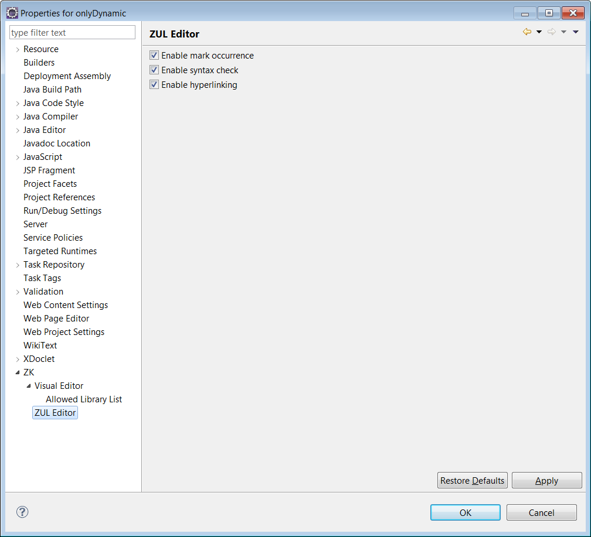This screenshot has width=591, height=537.
Task: Toggle Enable mark occurrence checkbox
Action: [154, 56]
